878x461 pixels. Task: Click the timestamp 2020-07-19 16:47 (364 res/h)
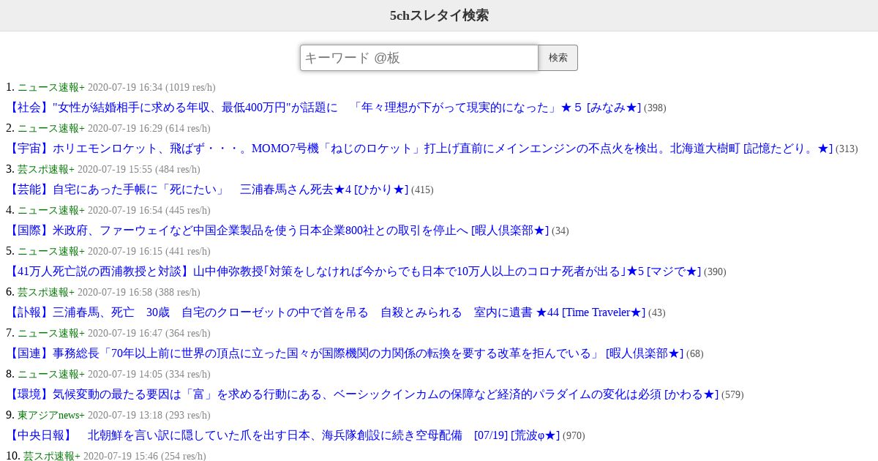(x=149, y=333)
